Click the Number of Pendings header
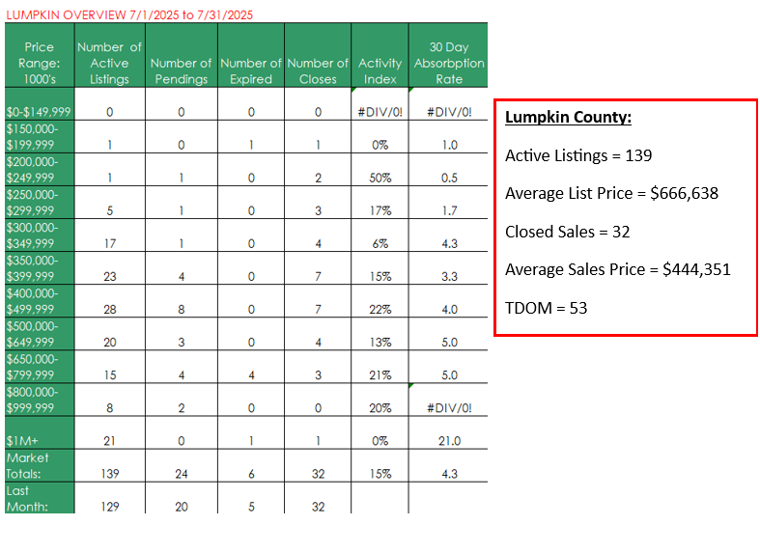760x553 pixels. click(x=182, y=55)
